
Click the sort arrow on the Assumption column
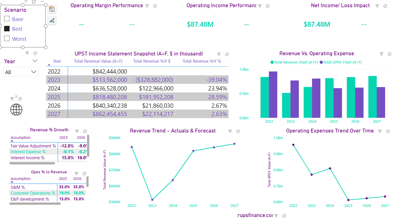tap(11, 141)
